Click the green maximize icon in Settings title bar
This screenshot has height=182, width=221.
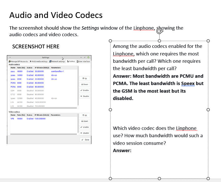point(88,57)
